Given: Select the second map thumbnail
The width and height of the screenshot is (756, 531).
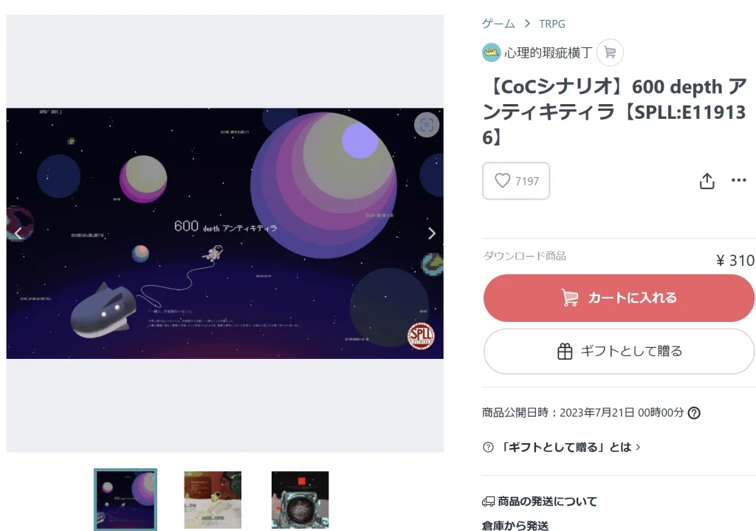Looking at the screenshot, I should 213,500.
